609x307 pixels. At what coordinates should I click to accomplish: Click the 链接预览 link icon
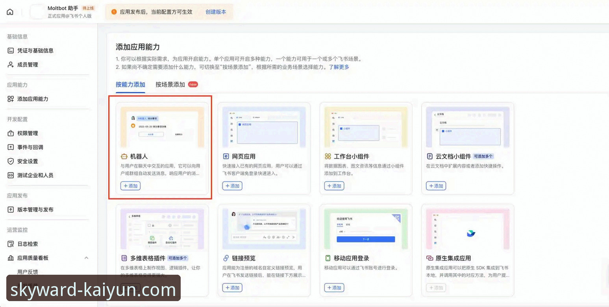[226, 258]
